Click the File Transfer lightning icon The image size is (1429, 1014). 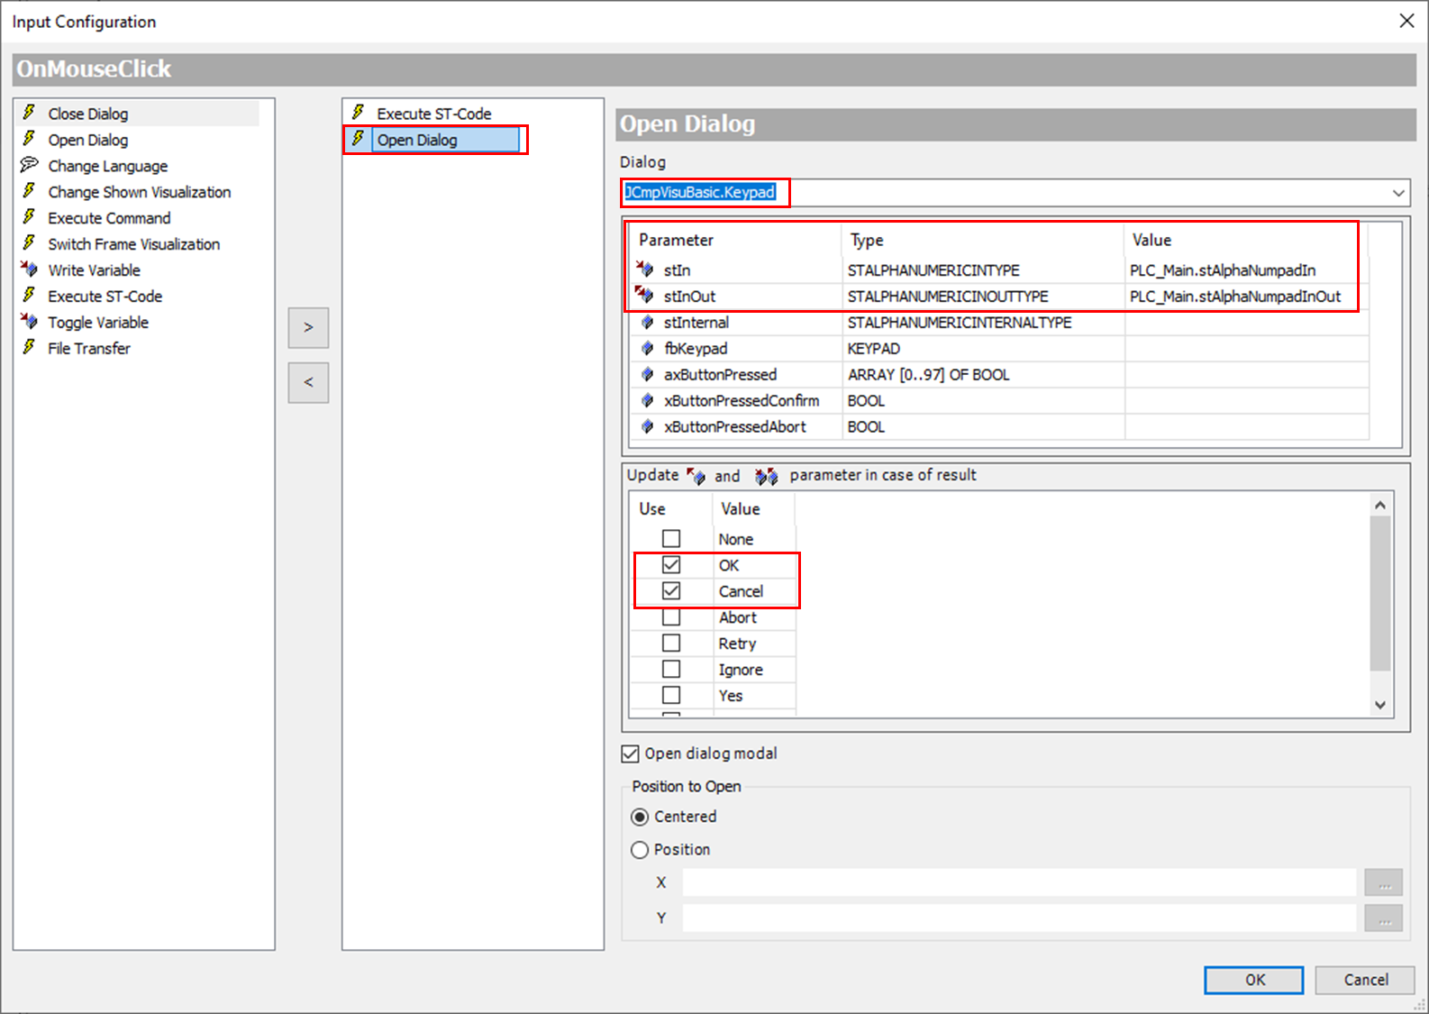[29, 348]
